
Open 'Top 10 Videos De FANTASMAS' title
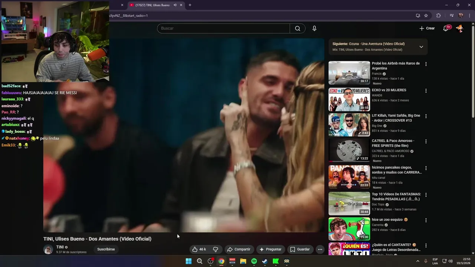(x=396, y=197)
